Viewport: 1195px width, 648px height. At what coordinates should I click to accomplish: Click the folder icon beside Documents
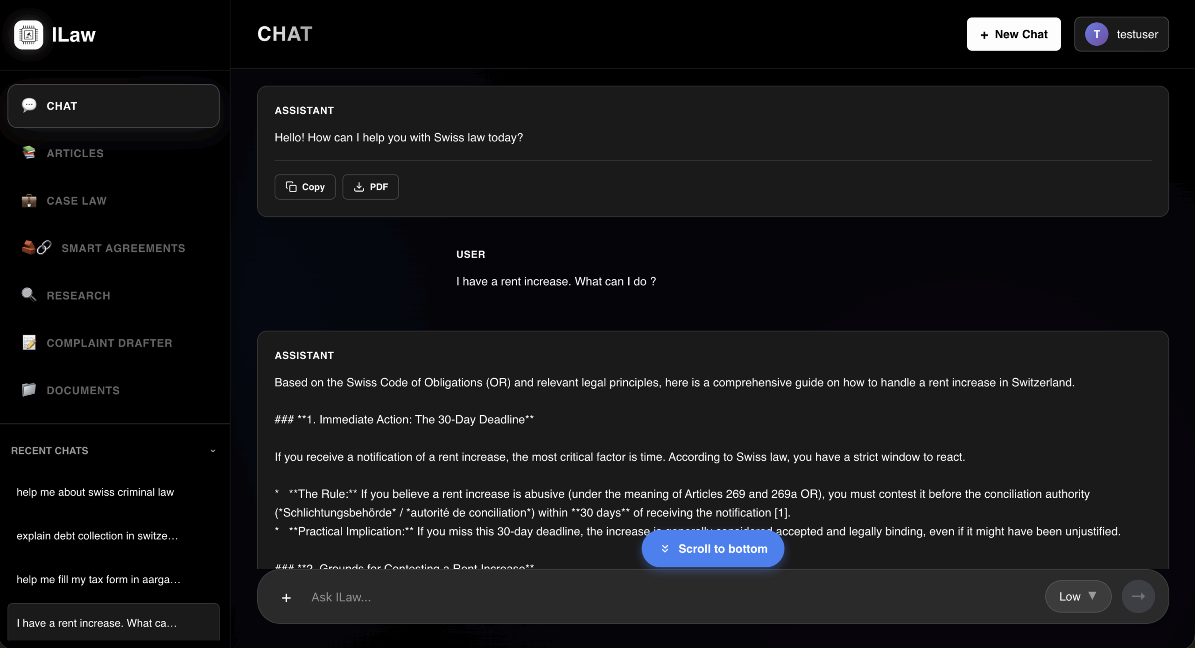pos(29,390)
